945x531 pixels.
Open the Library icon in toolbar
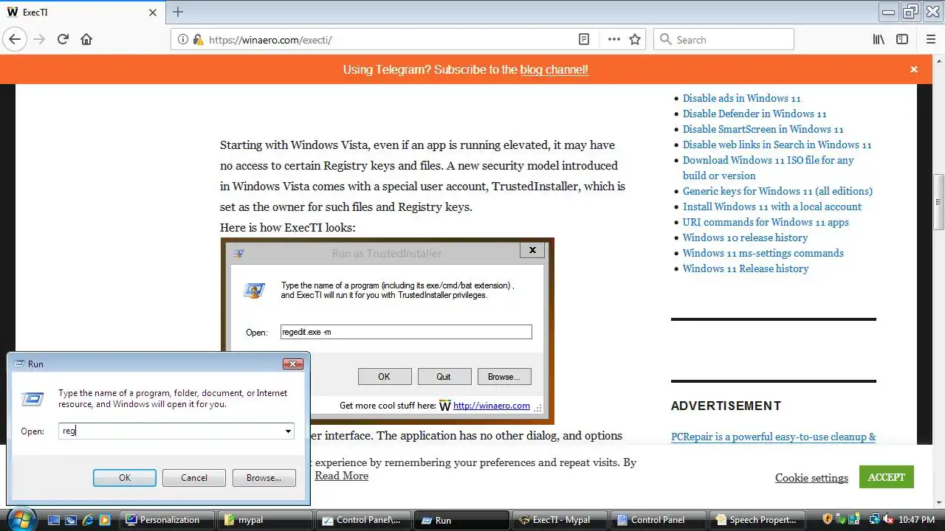pos(879,39)
